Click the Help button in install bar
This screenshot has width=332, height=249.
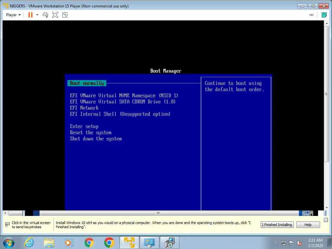click(x=308, y=225)
